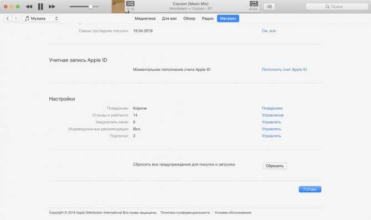This screenshot has width=371, height=220.
Task: Open the Для вас tab
Action: coord(169,18)
